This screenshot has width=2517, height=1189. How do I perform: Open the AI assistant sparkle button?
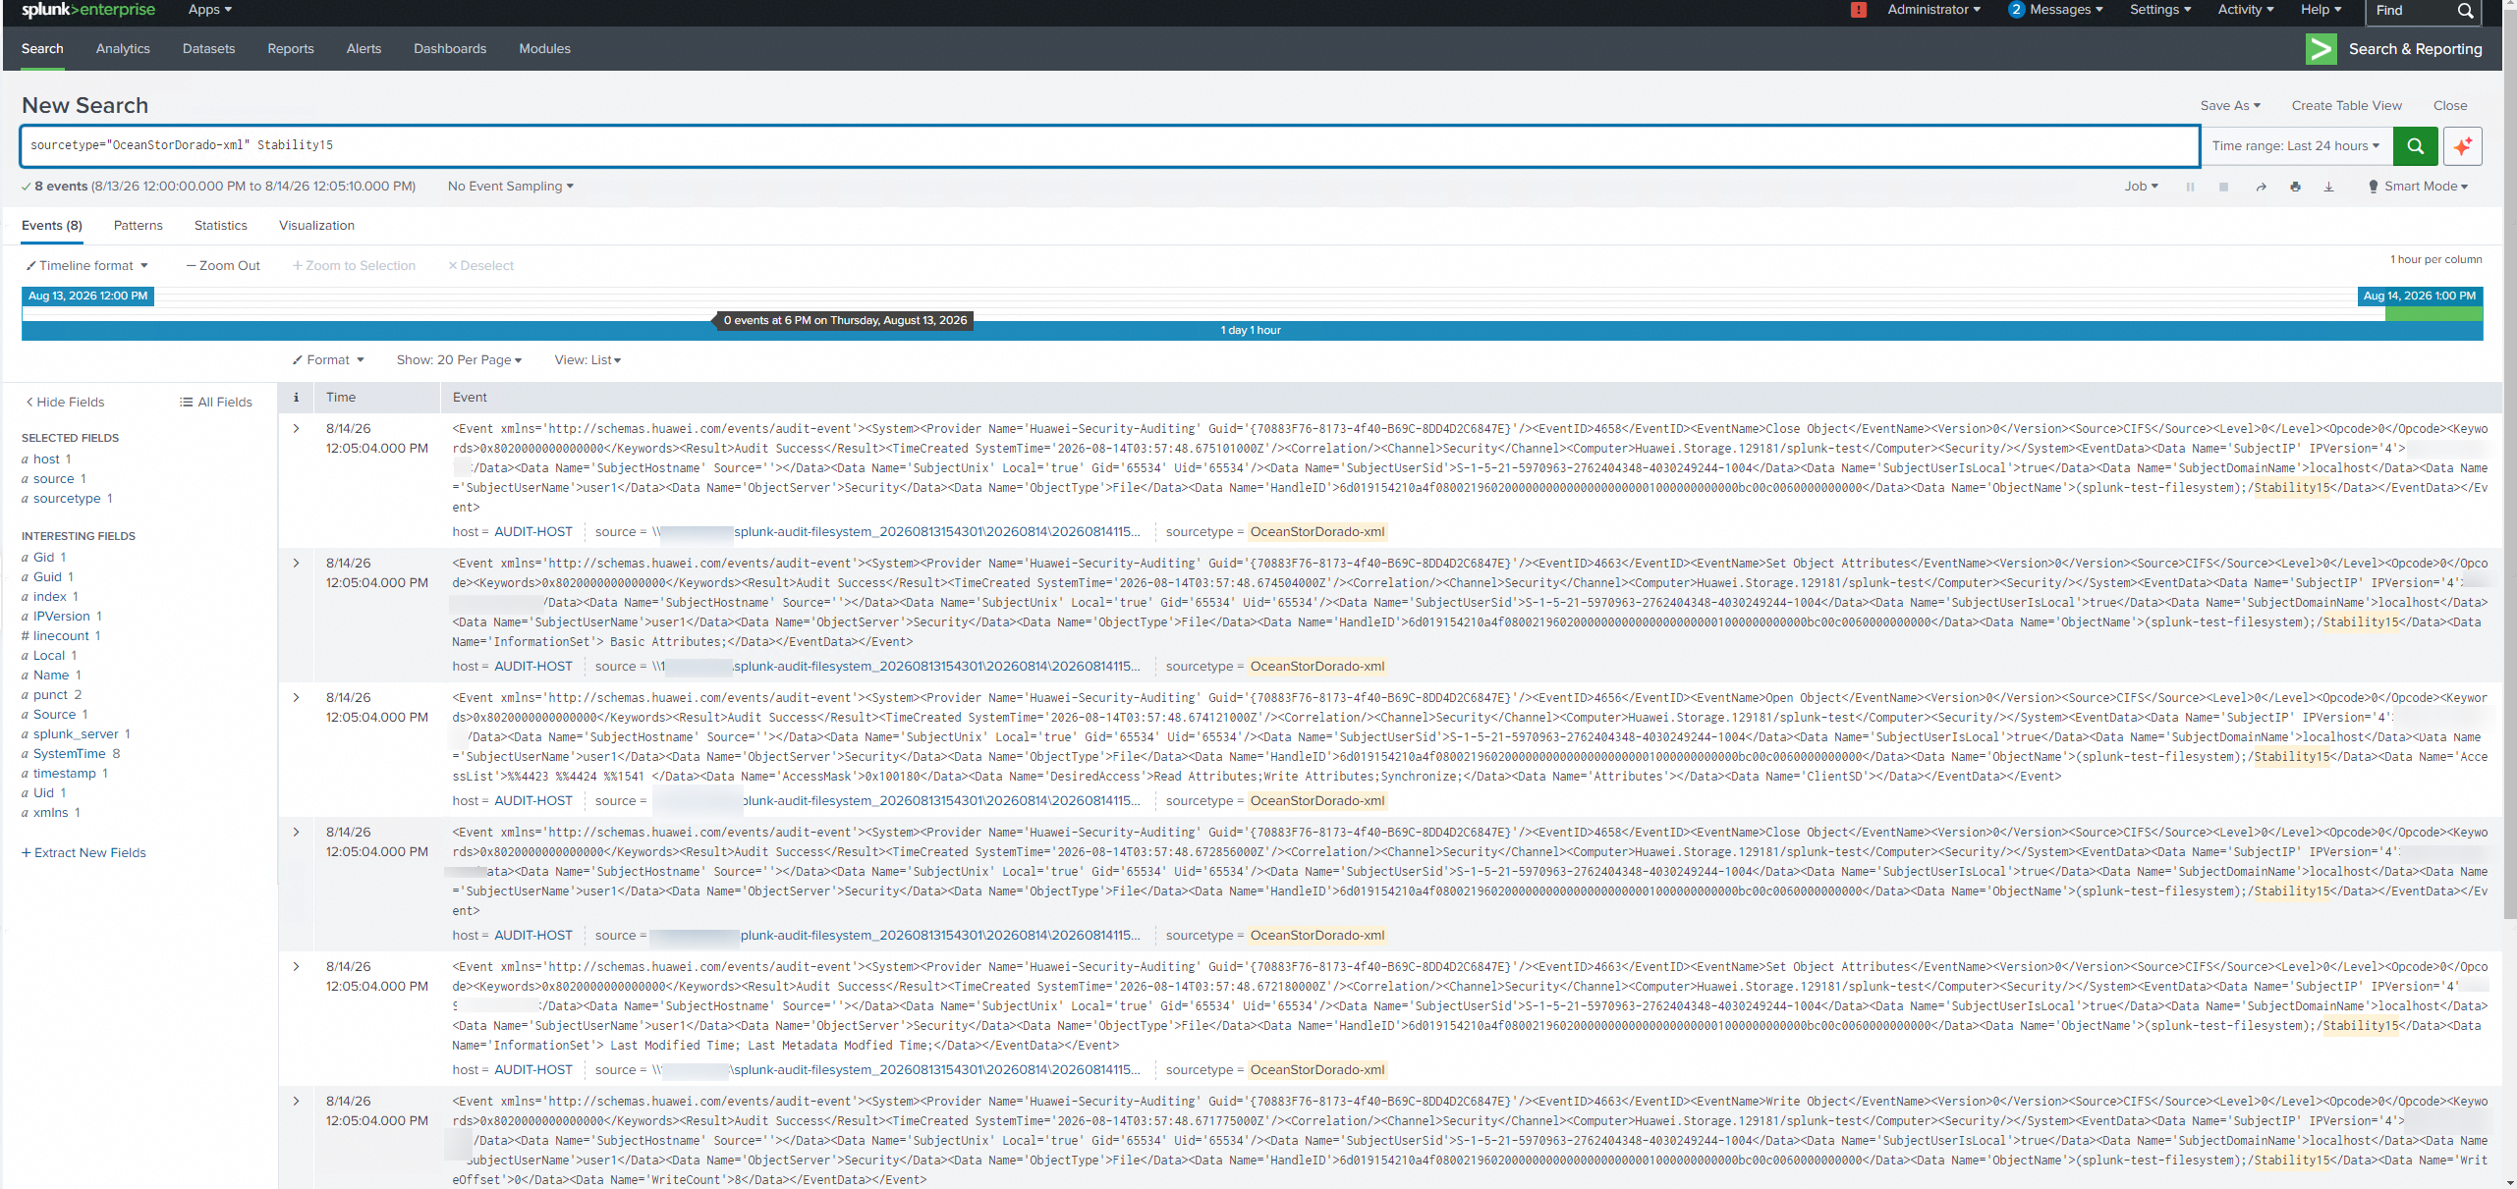point(2463,146)
